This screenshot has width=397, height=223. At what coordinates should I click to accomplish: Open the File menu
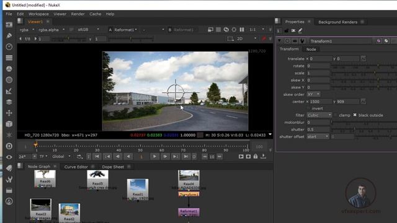tap(9, 14)
